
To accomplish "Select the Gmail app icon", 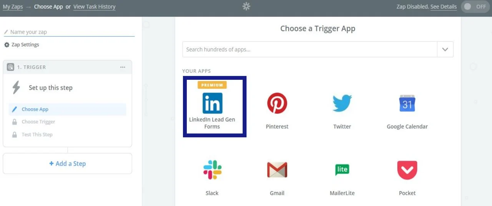I will click(x=277, y=170).
